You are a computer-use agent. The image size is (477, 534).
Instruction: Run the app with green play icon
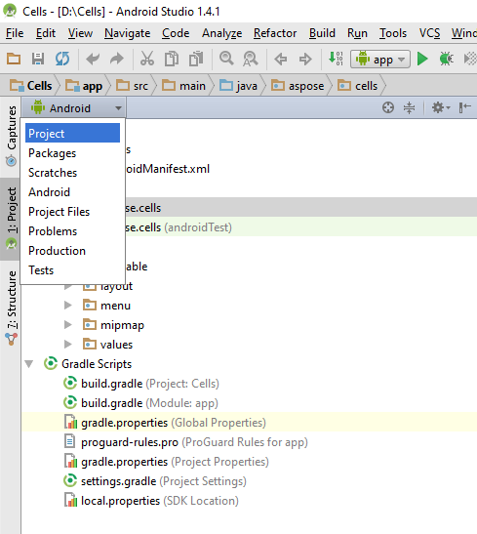click(x=422, y=59)
